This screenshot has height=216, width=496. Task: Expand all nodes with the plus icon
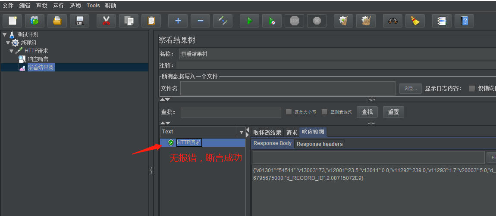(x=178, y=21)
